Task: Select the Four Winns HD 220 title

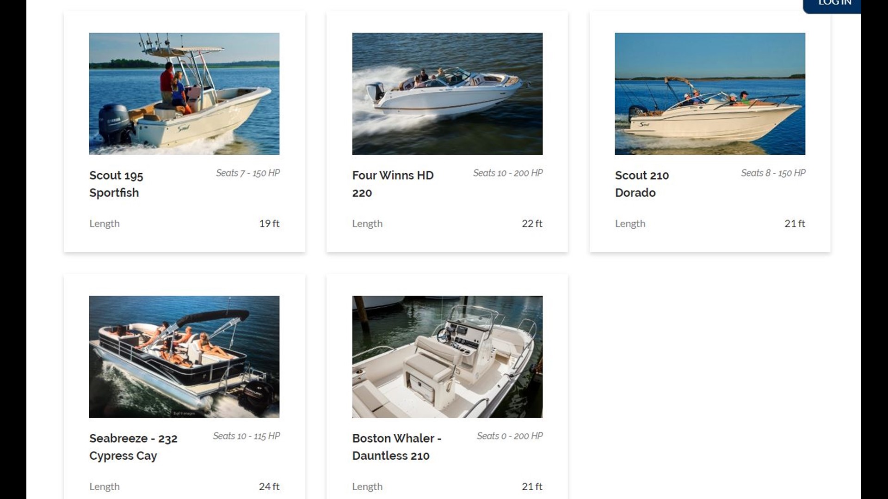Action: (x=393, y=184)
